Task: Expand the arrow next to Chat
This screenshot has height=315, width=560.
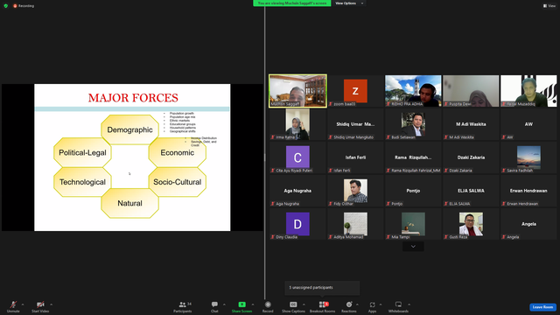Action: pyautogui.click(x=224, y=304)
